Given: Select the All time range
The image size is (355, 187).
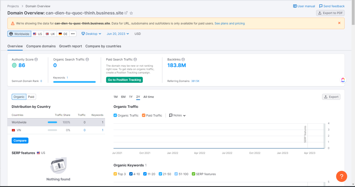Looking at the screenshot, I should coord(149,97).
